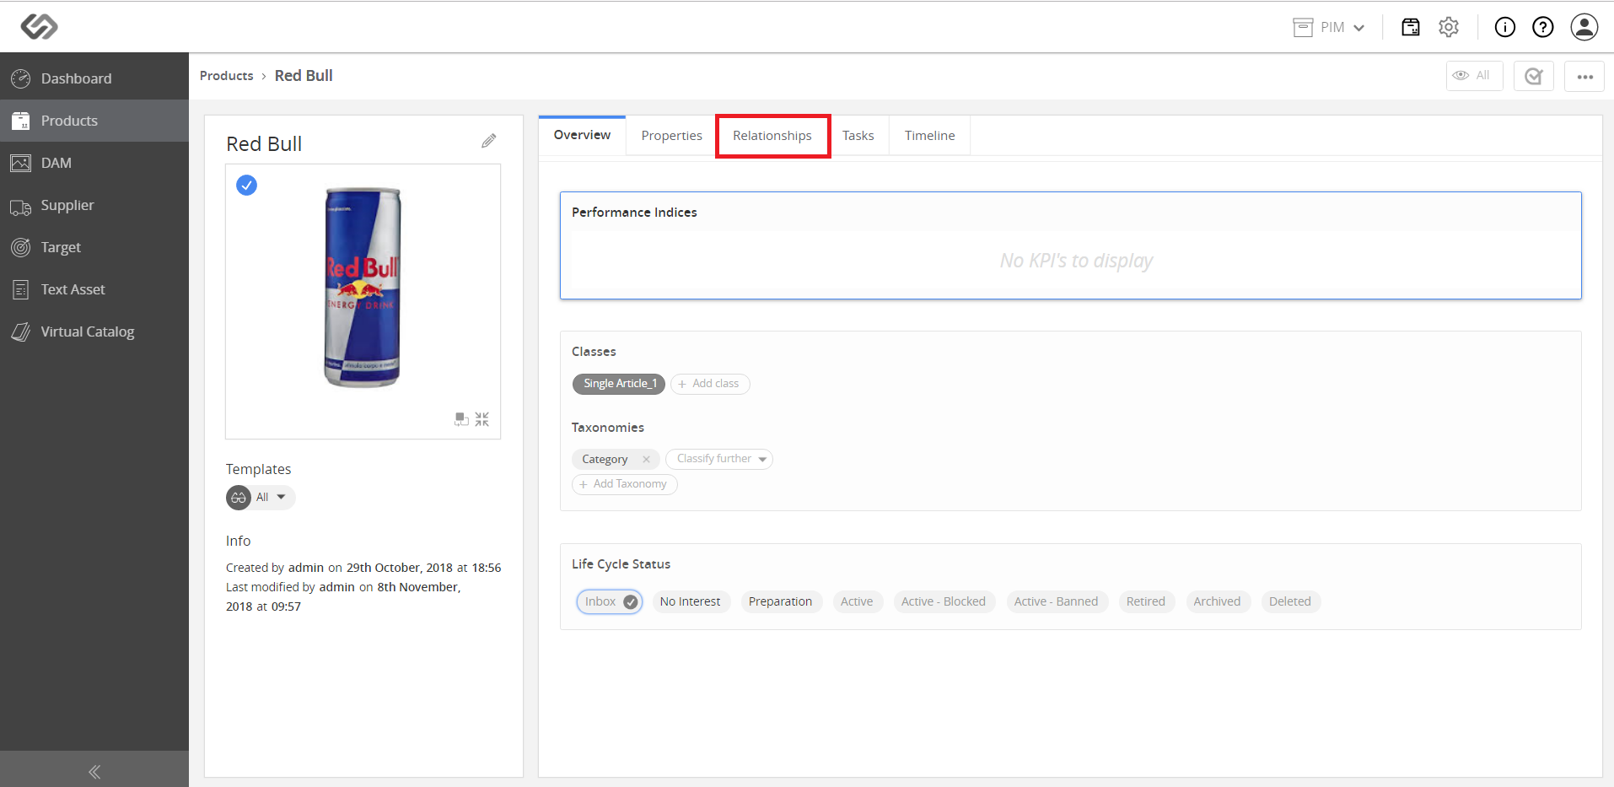Set status to No Interest
This screenshot has height=787, width=1614.
point(690,601)
